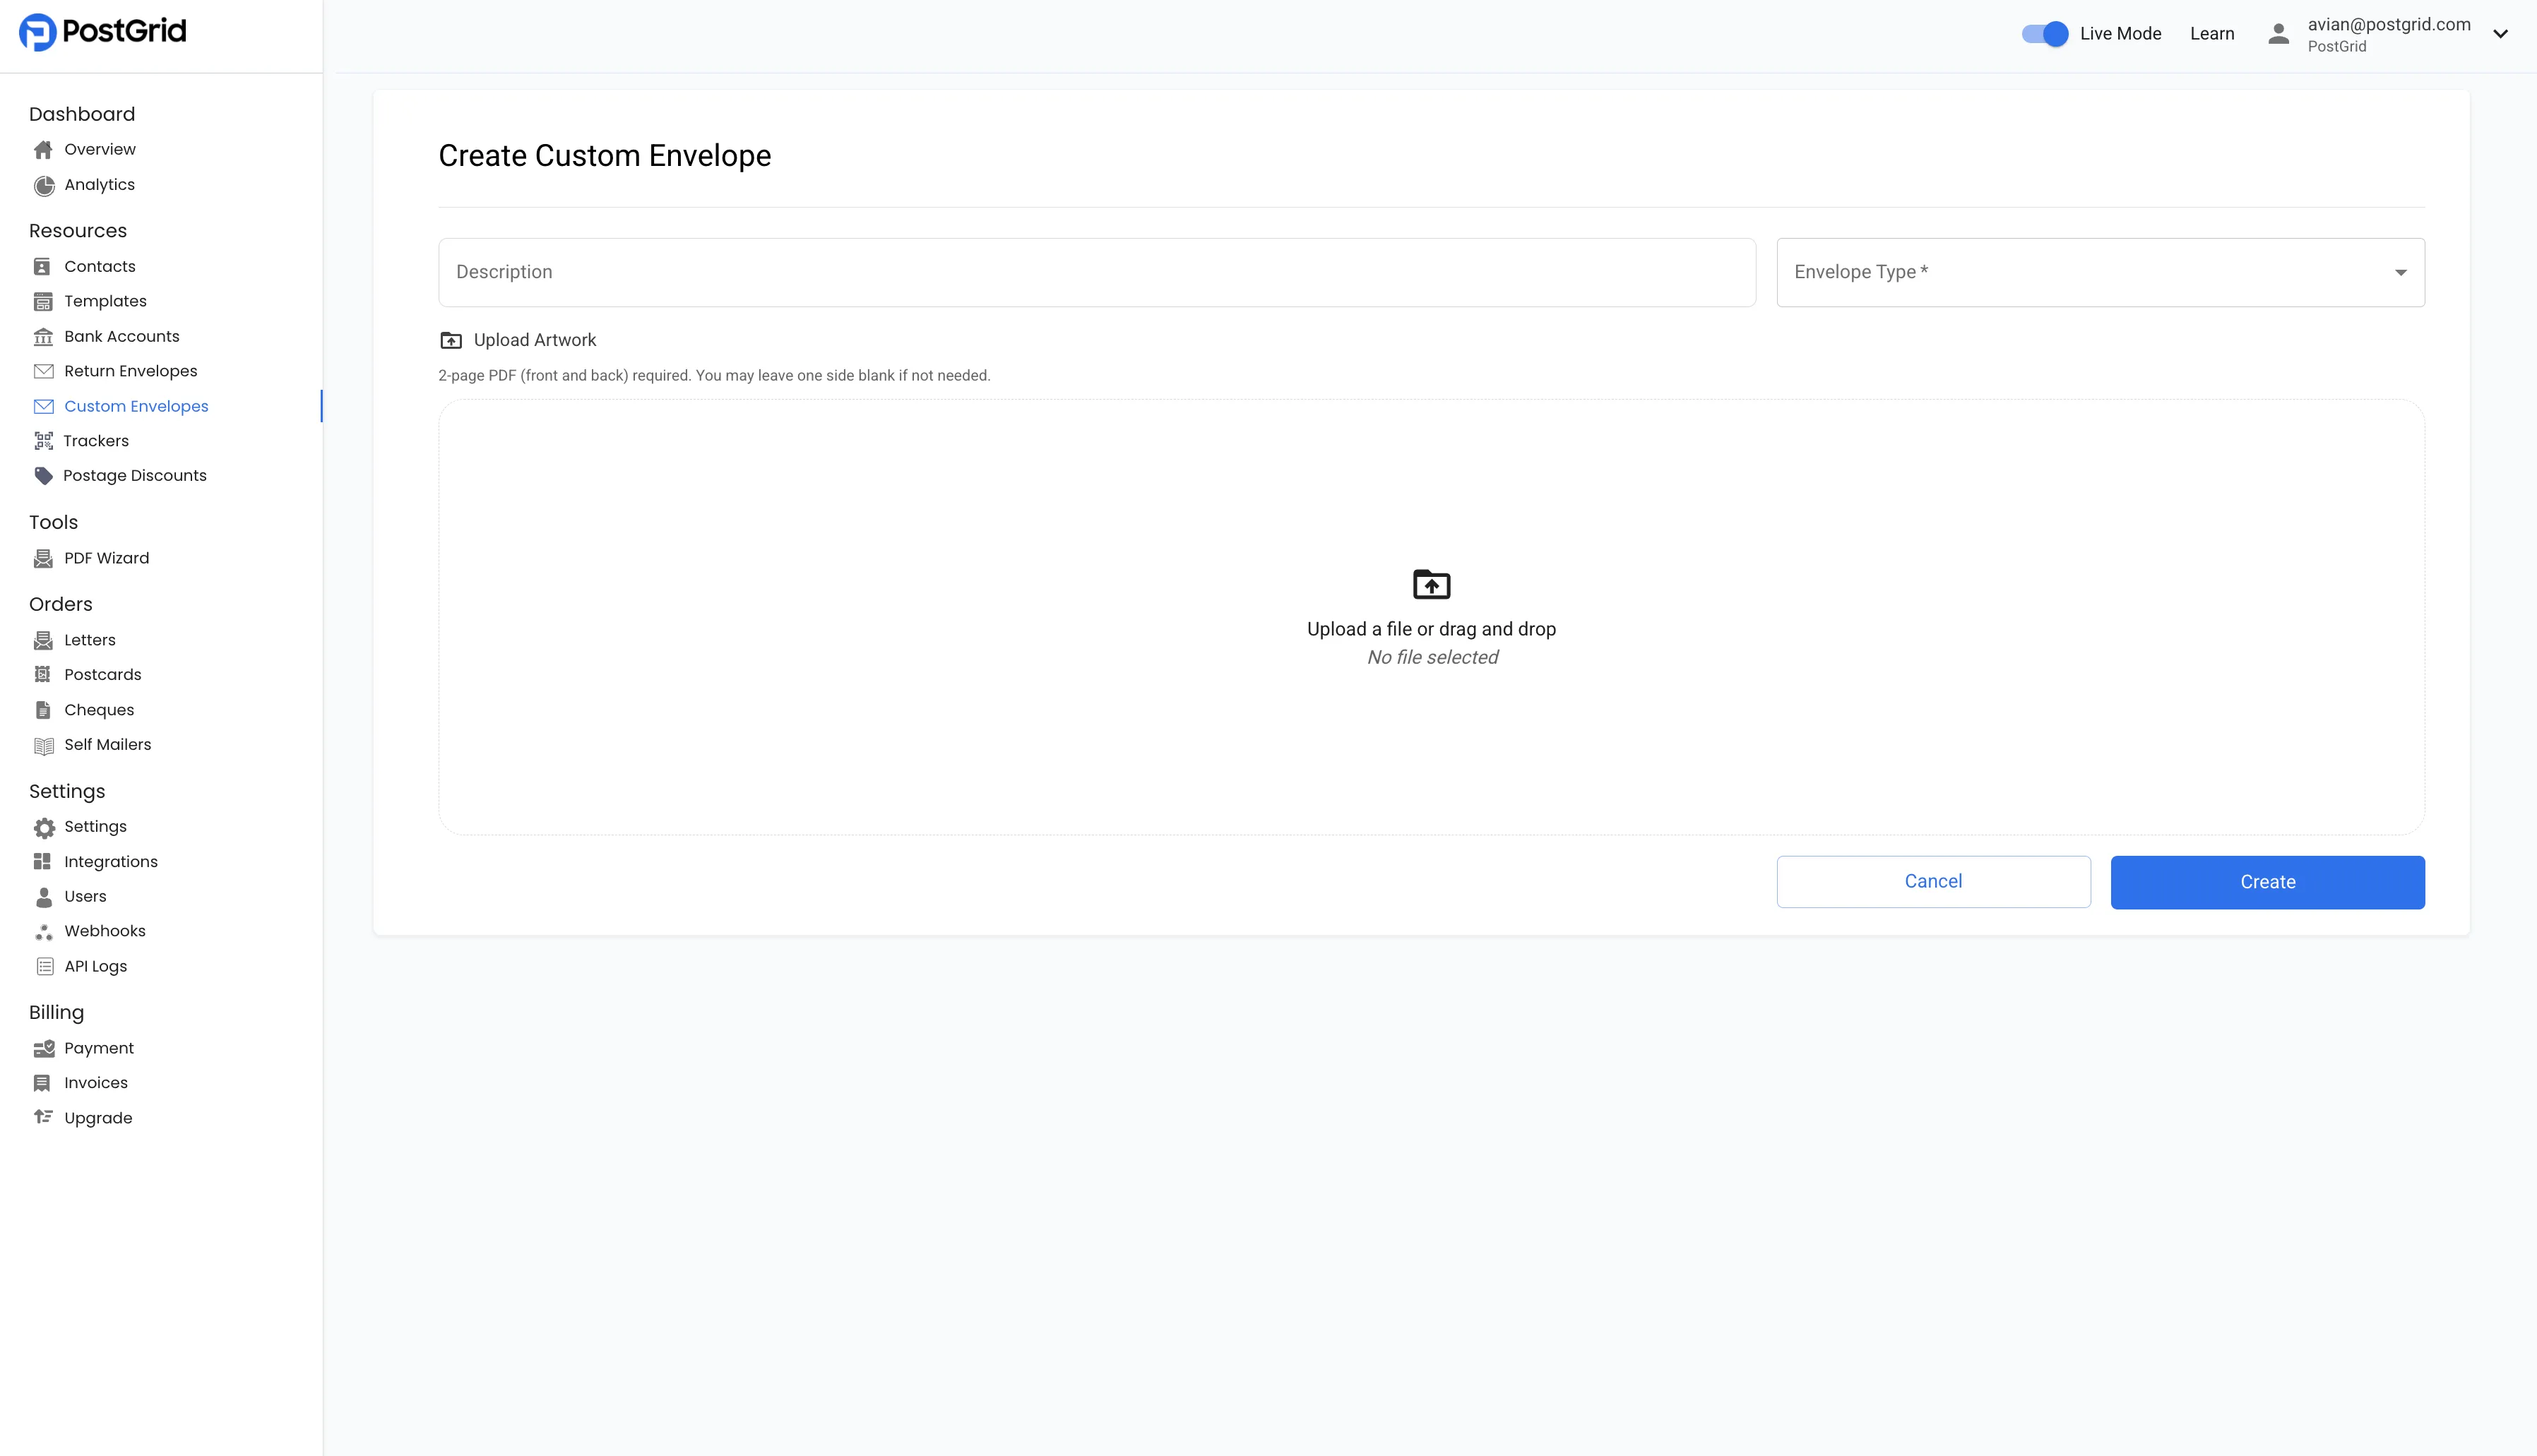
Task: Open Payment billing page
Action: (x=99, y=1048)
